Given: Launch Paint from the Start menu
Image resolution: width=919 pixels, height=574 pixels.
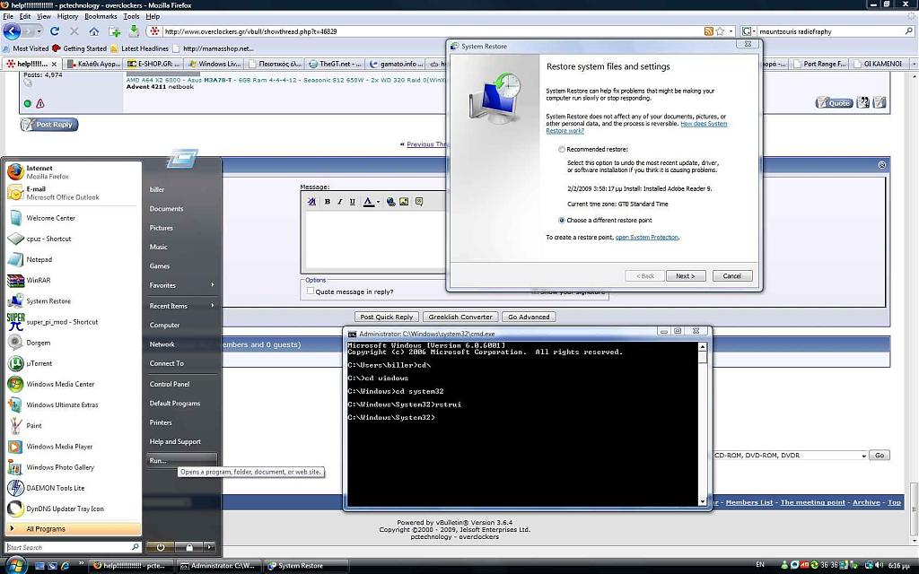Looking at the screenshot, I should (x=74, y=425).
